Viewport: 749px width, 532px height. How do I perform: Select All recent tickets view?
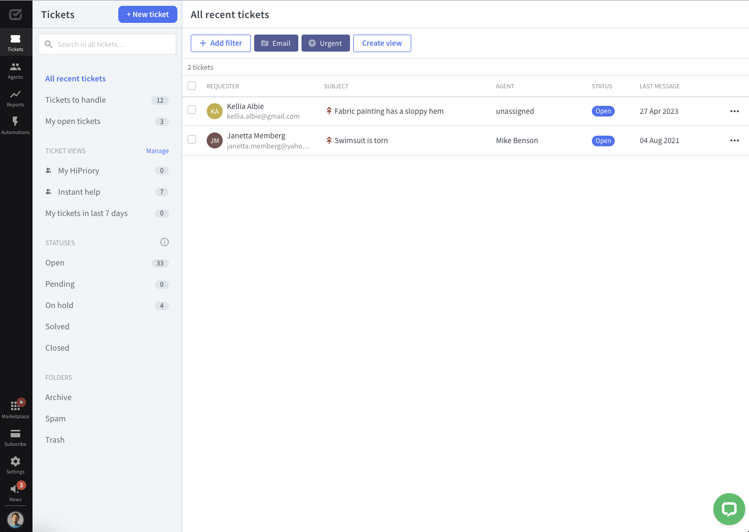click(76, 79)
